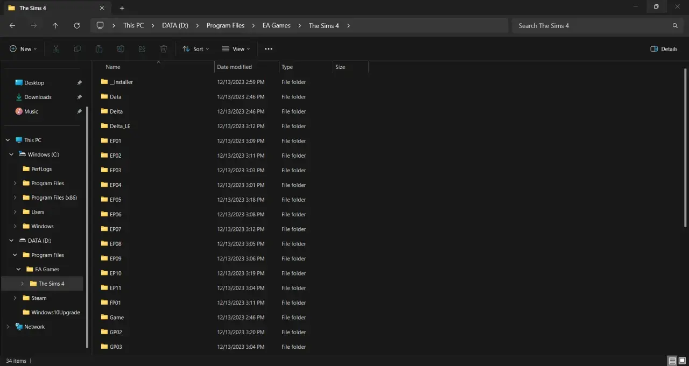Go up one folder level
The height and width of the screenshot is (366, 689).
click(55, 25)
